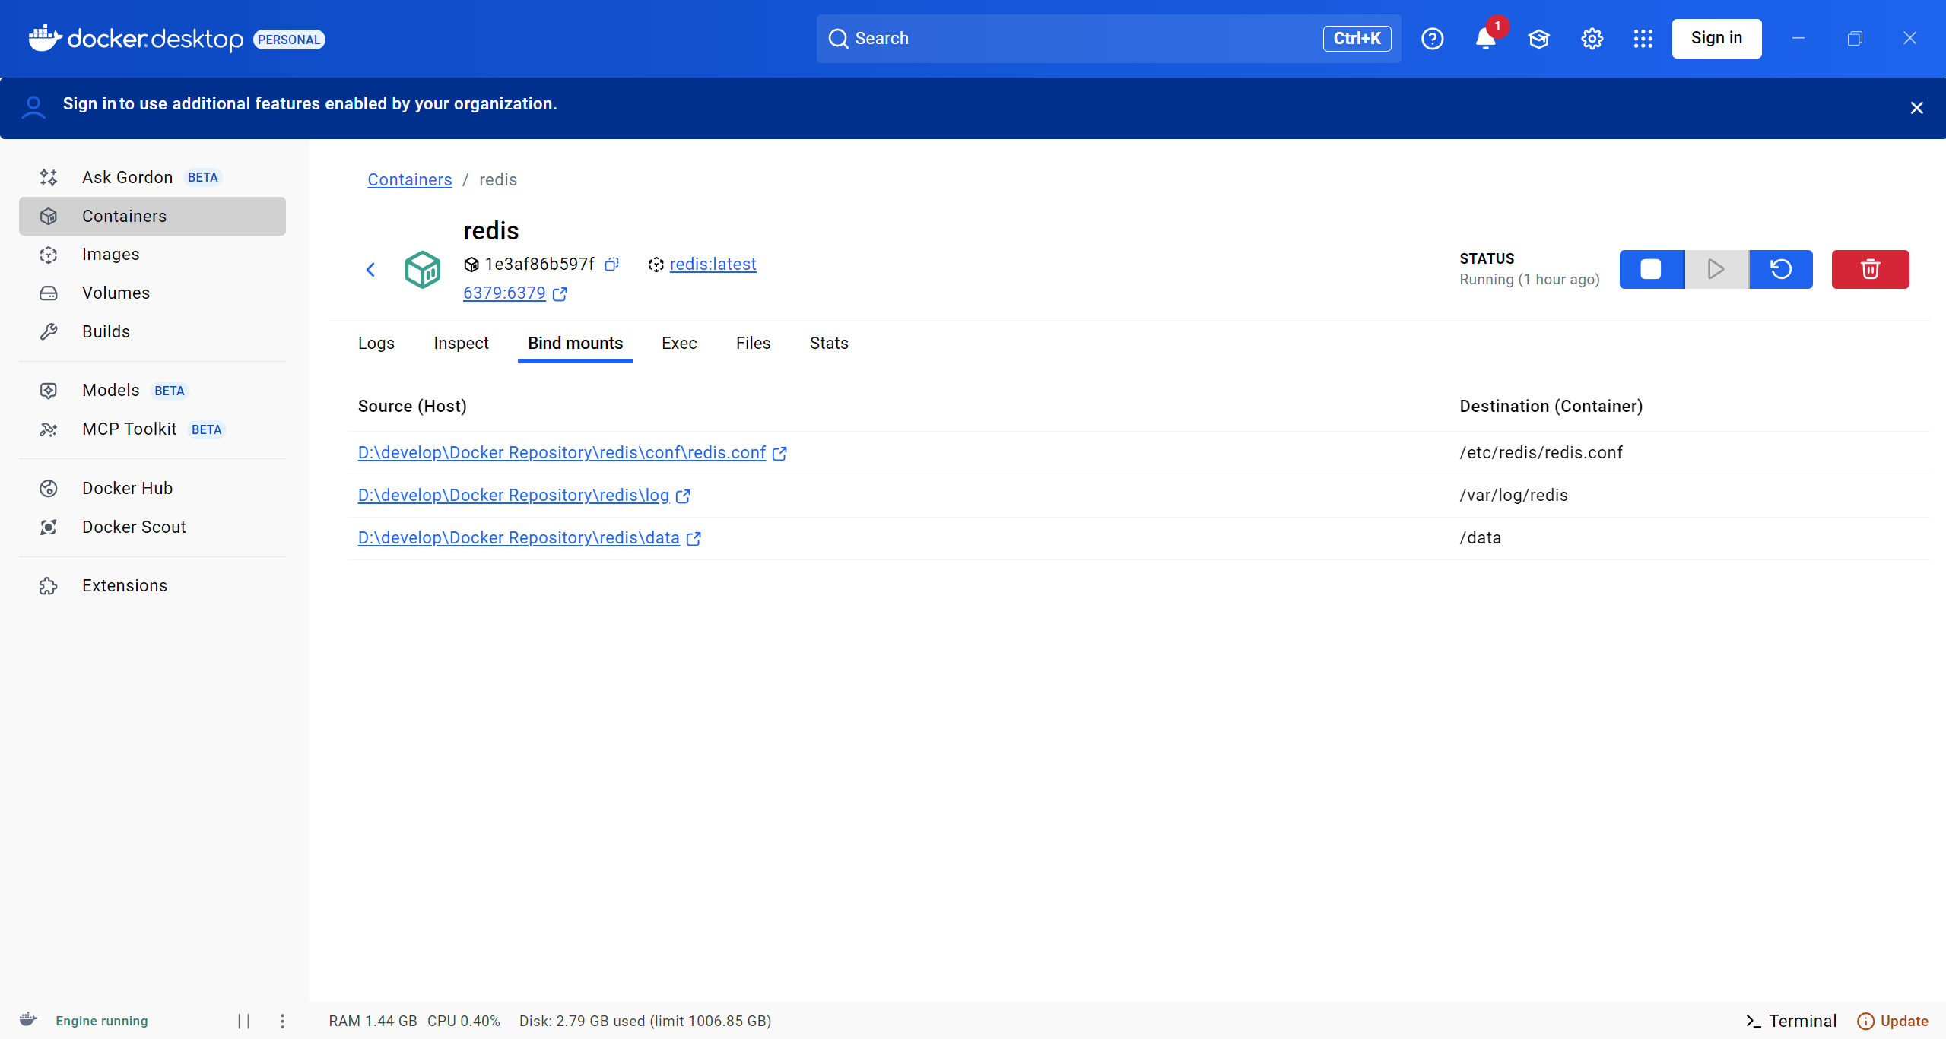Viewport: 1946px width, 1039px height.
Task: Click the Engine running status text
Action: 102,1021
